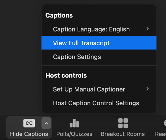Viewport: 166px width, 140px height.
Task: Click the Breakout Rooms text label
Action: coord(123,134)
